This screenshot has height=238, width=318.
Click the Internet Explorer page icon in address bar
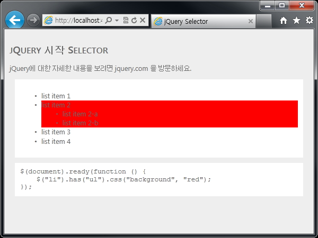pos(48,20)
